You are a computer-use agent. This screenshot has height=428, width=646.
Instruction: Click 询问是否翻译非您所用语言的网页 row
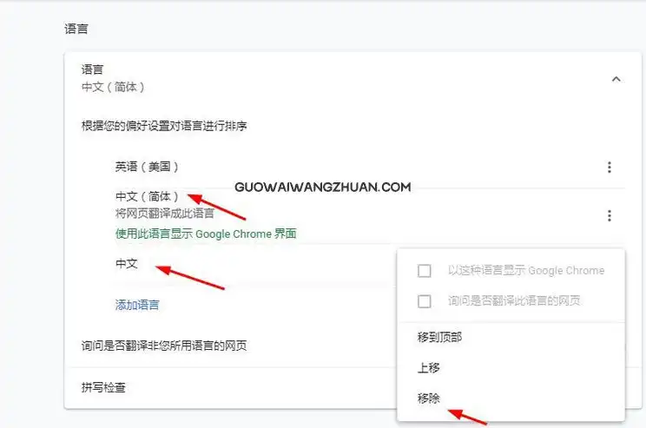coord(231,346)
